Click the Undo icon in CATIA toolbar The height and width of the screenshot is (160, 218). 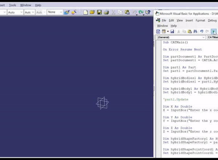(134, 12)
